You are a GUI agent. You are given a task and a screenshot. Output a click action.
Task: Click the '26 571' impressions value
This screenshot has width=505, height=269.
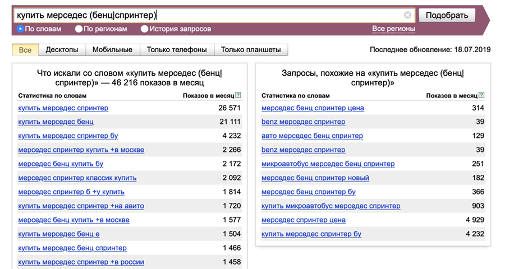pos(229,108)
